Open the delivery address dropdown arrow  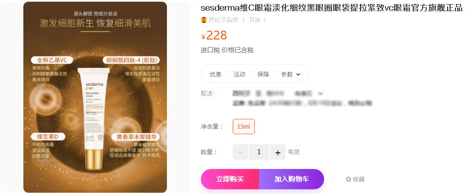[321, 93]
